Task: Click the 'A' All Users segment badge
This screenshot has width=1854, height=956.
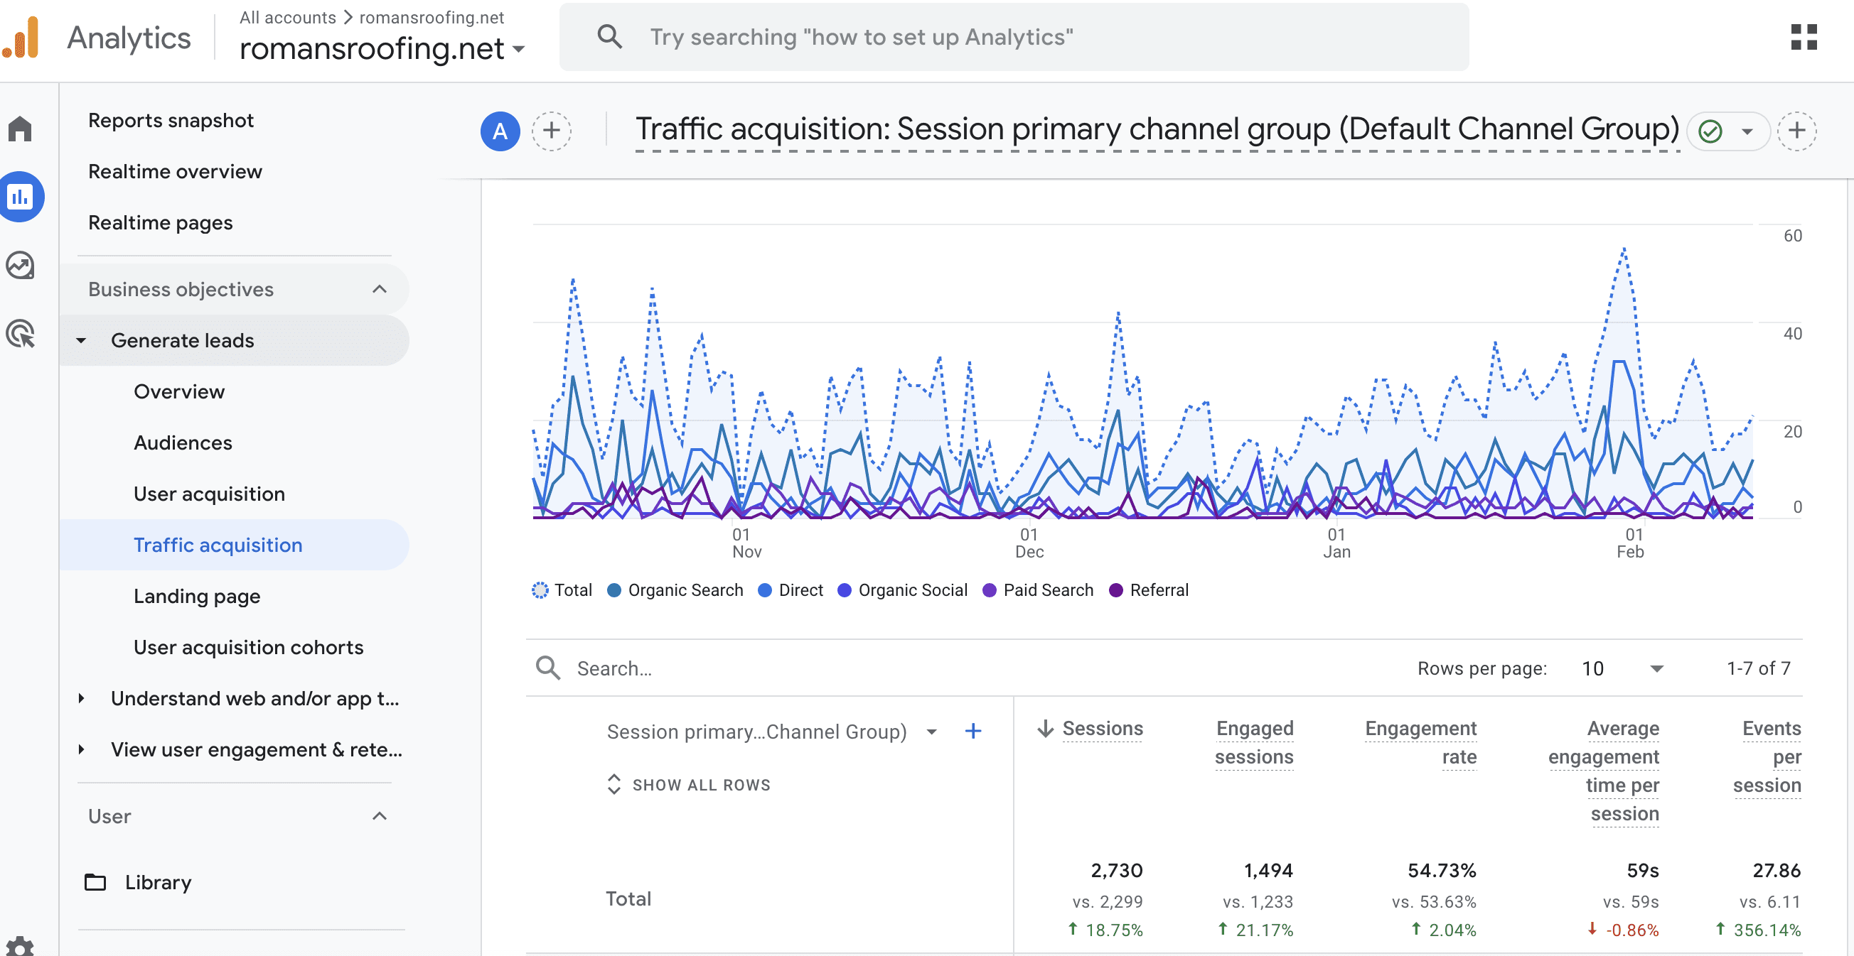Action: point(500,131)
